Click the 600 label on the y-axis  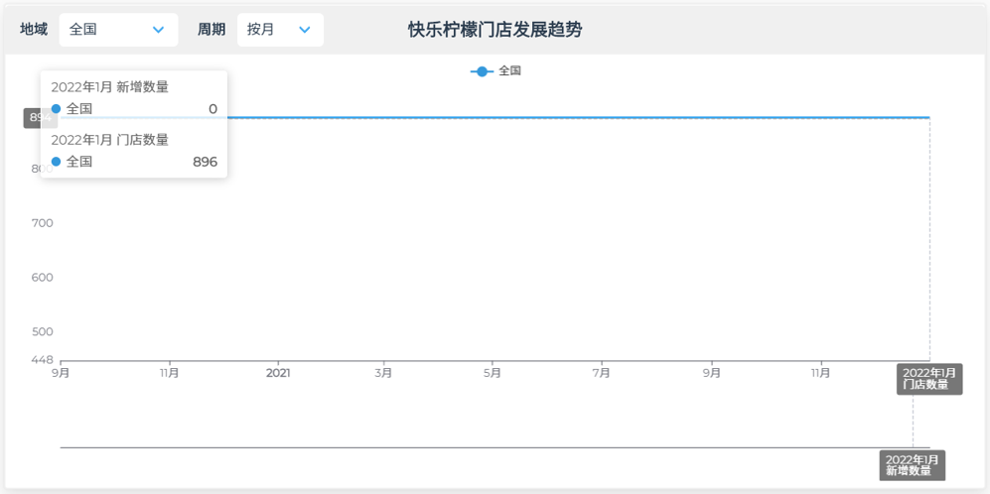[x=42, y=278]
